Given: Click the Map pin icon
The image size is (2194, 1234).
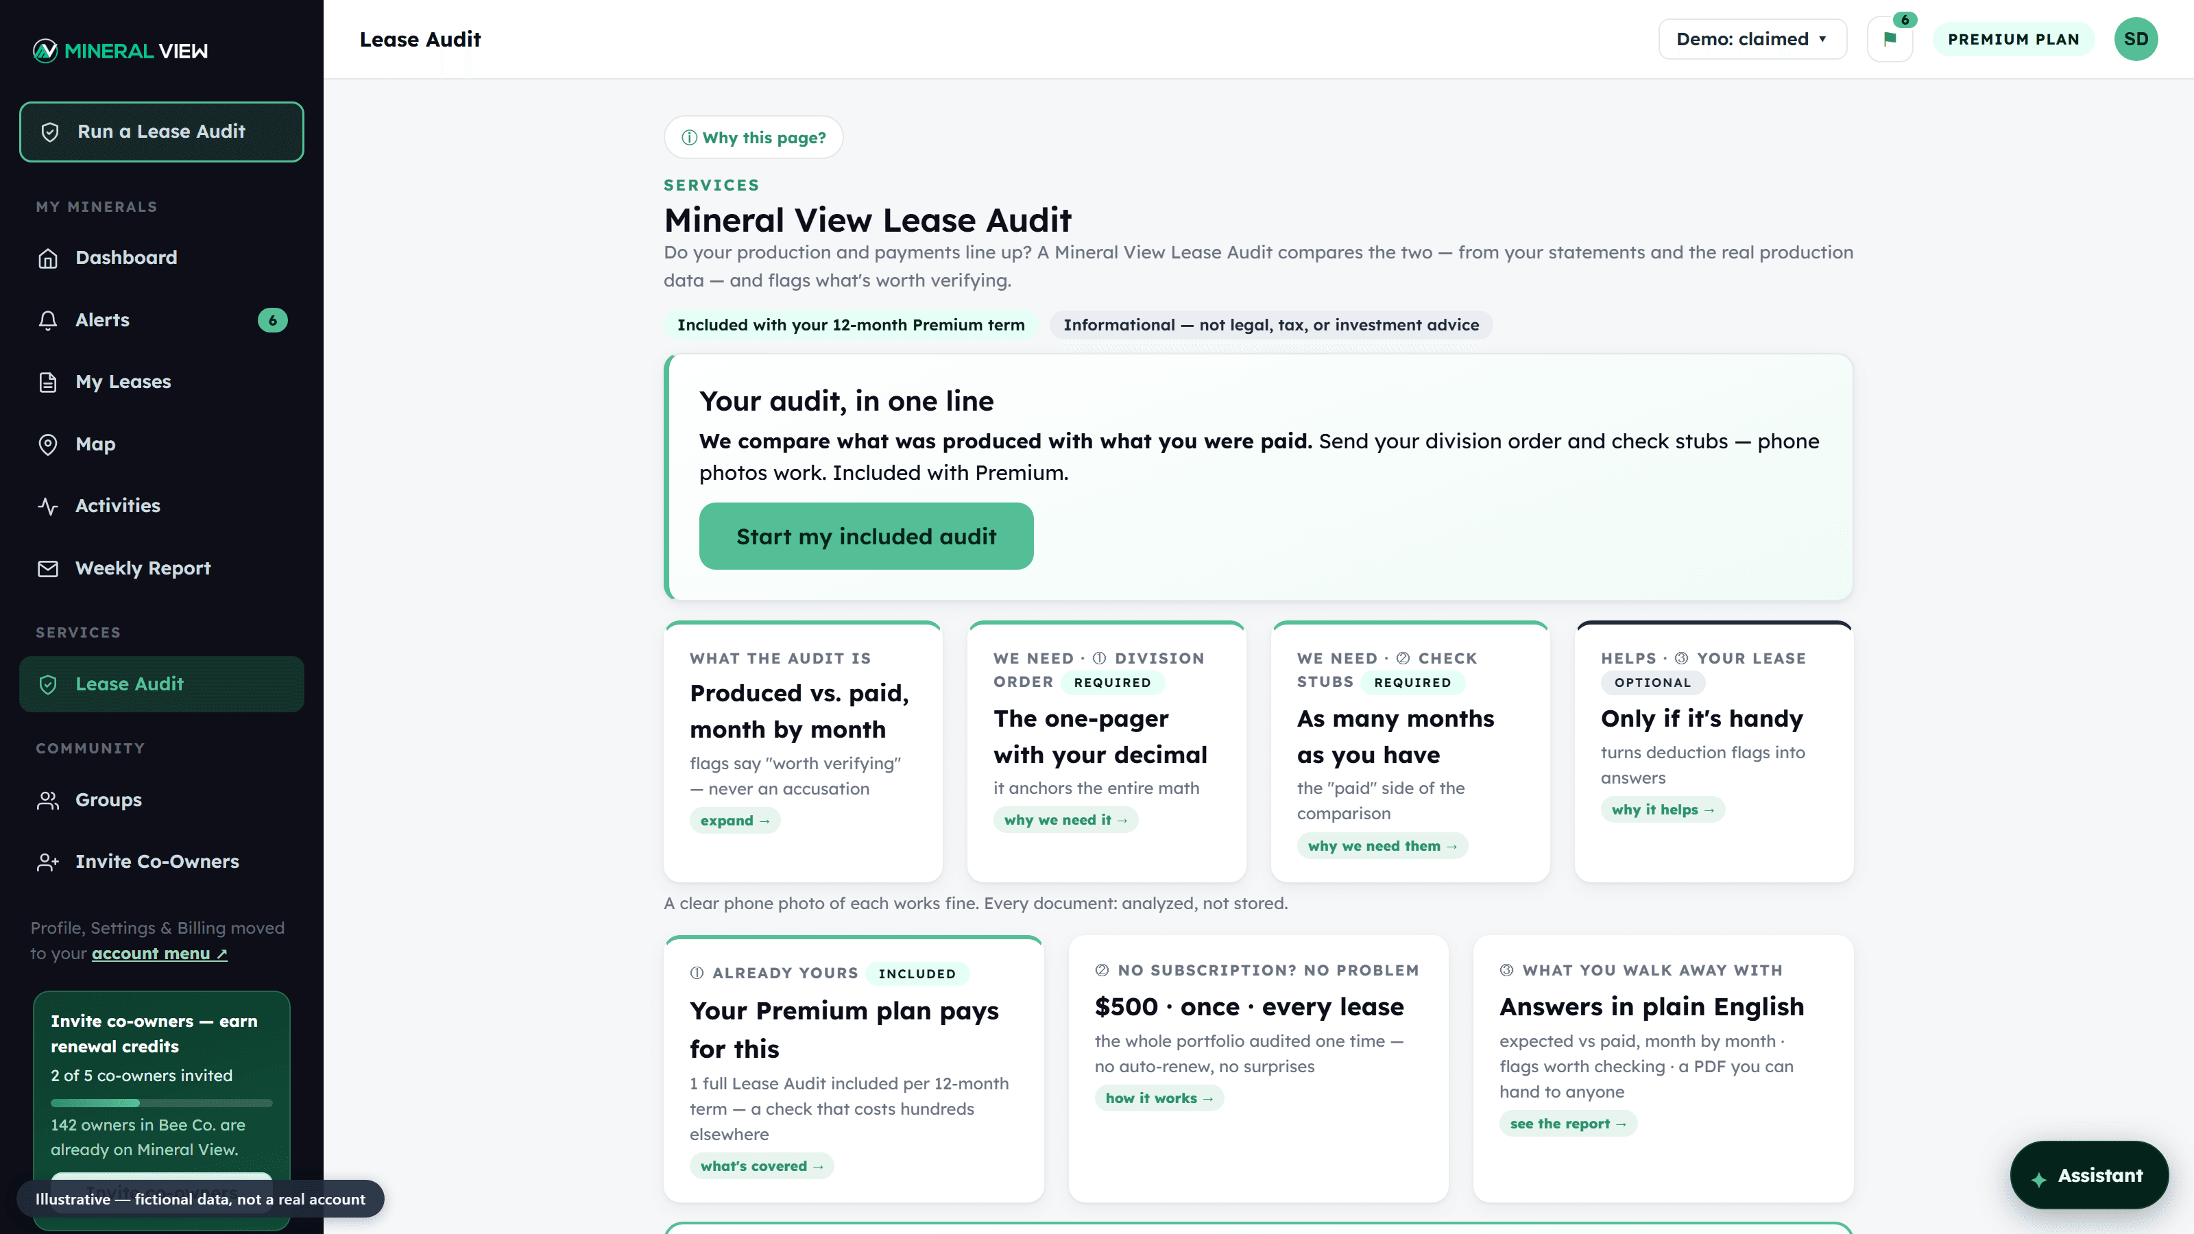Looking at the screenshot, I should click(48, 444).
